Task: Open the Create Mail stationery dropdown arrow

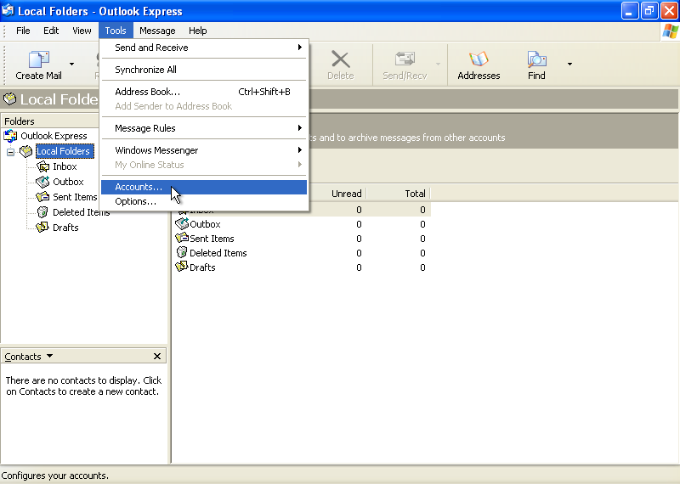Action: [71, 65]
